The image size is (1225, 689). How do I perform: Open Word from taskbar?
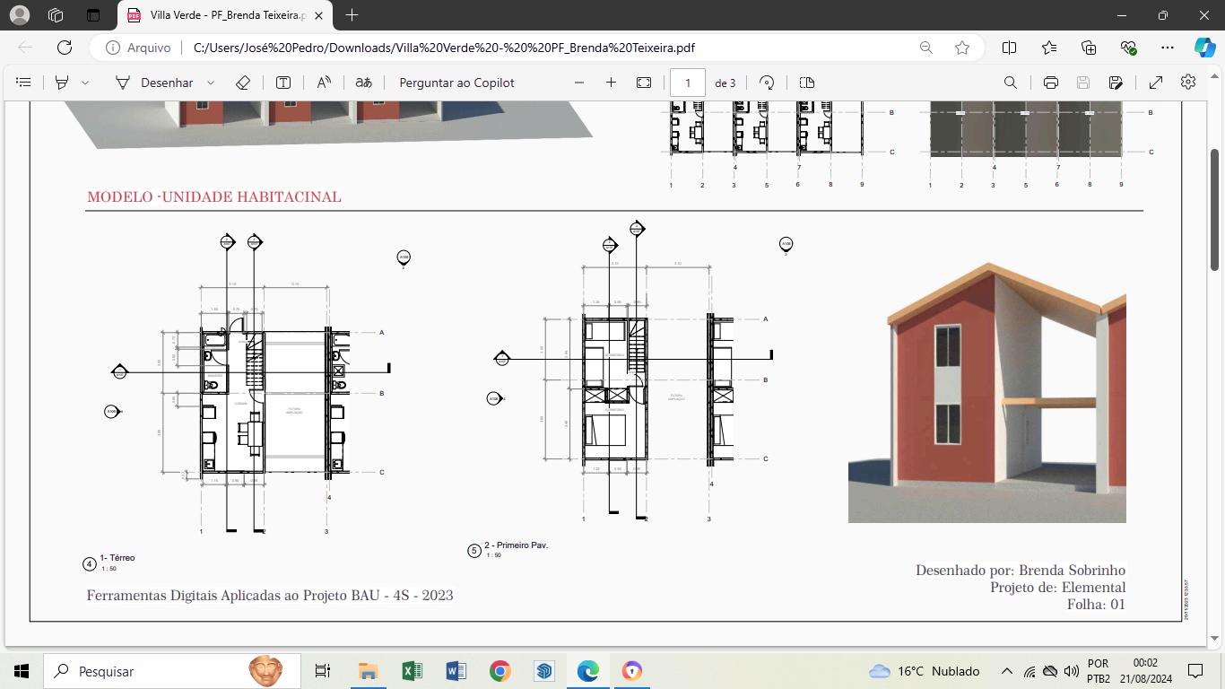coord(456,671)
